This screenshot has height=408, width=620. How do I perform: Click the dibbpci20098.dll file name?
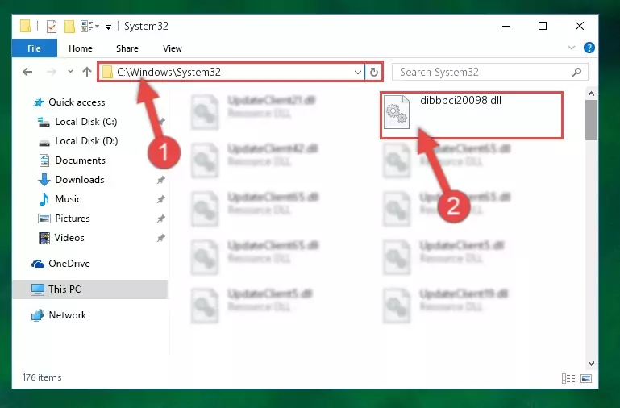[x=460, y=101]
